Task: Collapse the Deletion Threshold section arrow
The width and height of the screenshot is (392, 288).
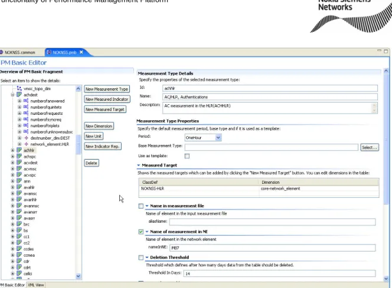Action: point(147,257)
